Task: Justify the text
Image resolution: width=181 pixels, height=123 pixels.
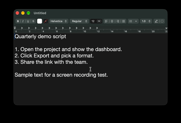Action: tap(124, 21)
